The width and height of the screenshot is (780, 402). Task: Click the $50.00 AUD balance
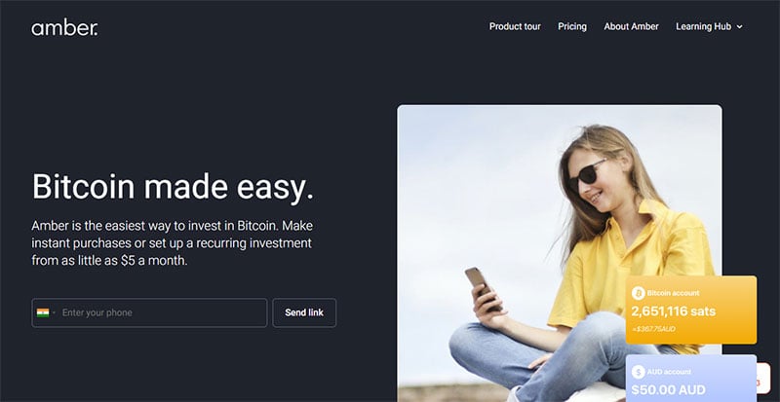(669, 390)
